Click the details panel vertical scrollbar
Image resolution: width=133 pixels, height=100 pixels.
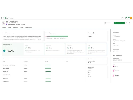[x=110, y=41]
